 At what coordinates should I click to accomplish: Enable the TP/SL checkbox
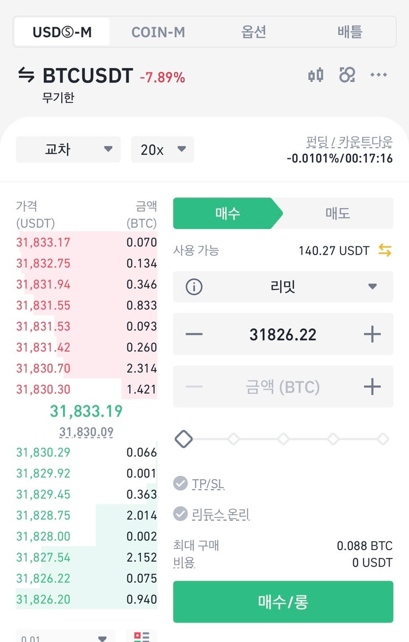(180, 483)
